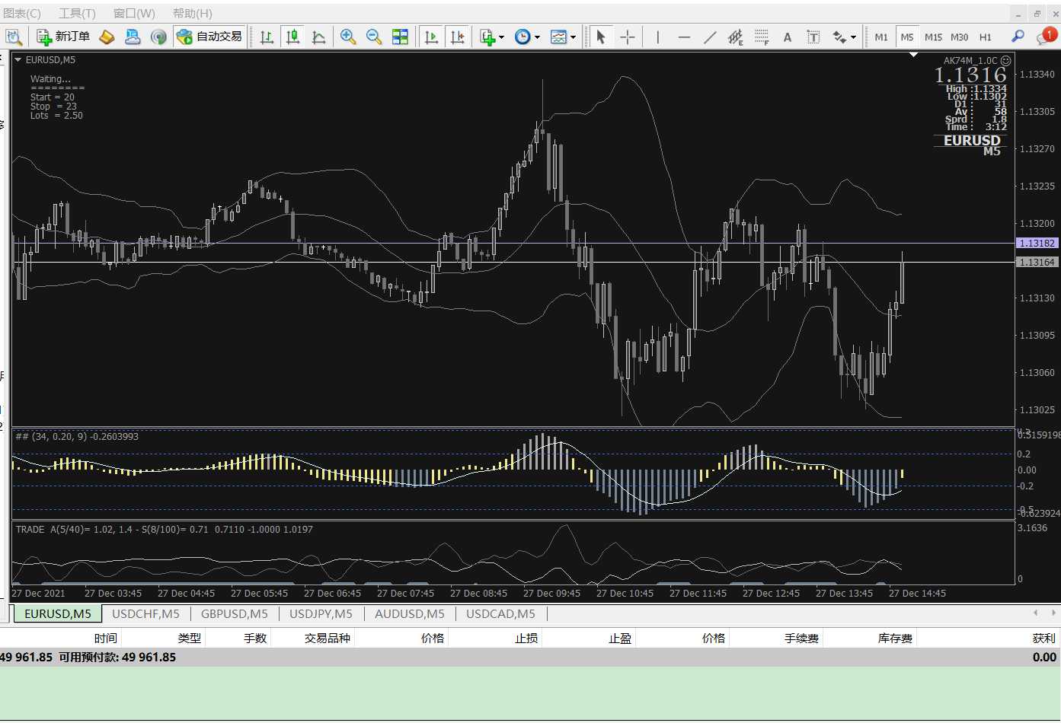
Task: Switch to the AUDUSD,M5 chart tab
Action: [x=410, y=613]
